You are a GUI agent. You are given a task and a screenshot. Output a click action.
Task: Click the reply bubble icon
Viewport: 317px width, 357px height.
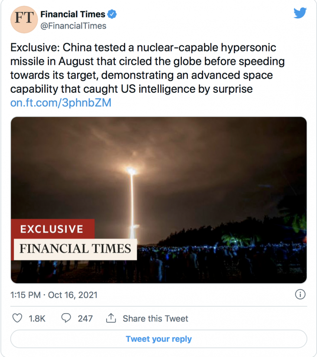coord(65,318)
